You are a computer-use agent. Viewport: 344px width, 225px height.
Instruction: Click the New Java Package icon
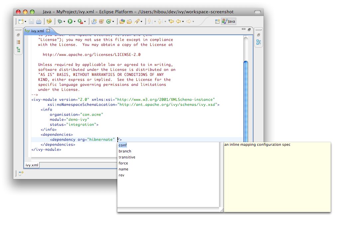coord(101,22)
